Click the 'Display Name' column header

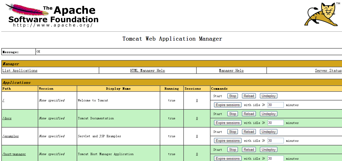click(x=118, y=89)
